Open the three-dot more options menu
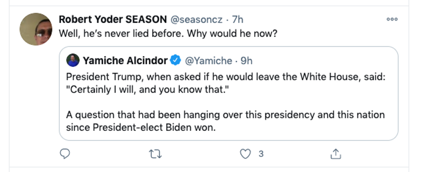This screenshot has height=172, width=421. point(392,19)
